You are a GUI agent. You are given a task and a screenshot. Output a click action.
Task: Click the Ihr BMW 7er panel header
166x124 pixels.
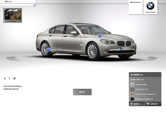coord(145,75)
